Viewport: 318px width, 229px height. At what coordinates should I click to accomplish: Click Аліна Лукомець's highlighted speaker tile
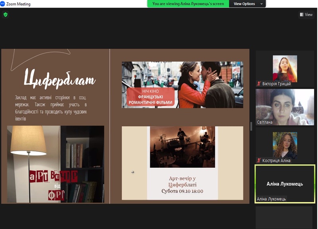tap(285, 184)
